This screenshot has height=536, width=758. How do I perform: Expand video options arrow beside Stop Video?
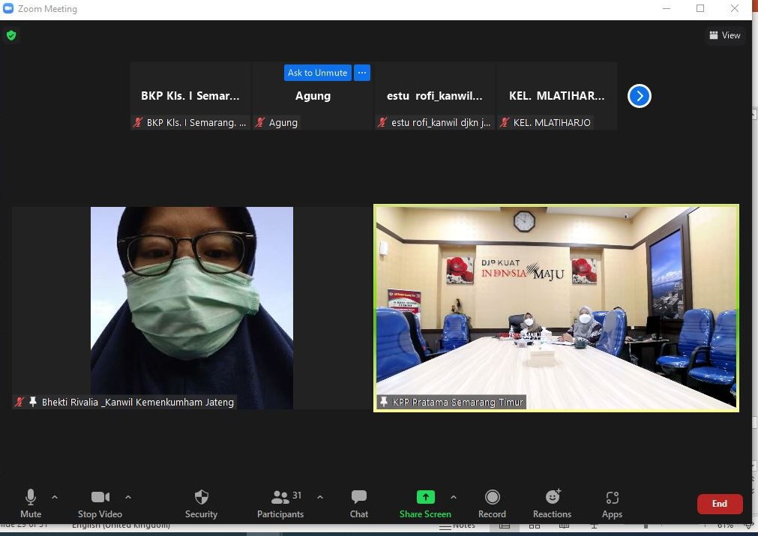click(x=128, y=497)
